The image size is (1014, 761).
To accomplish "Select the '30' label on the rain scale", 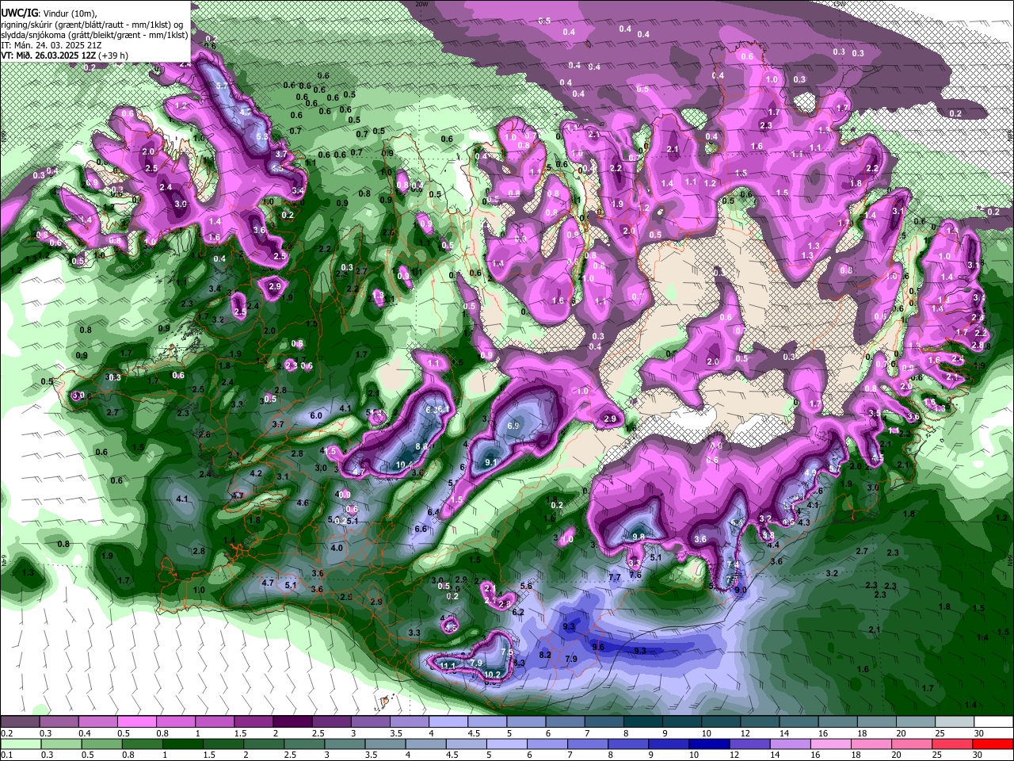I will [978, 755].
